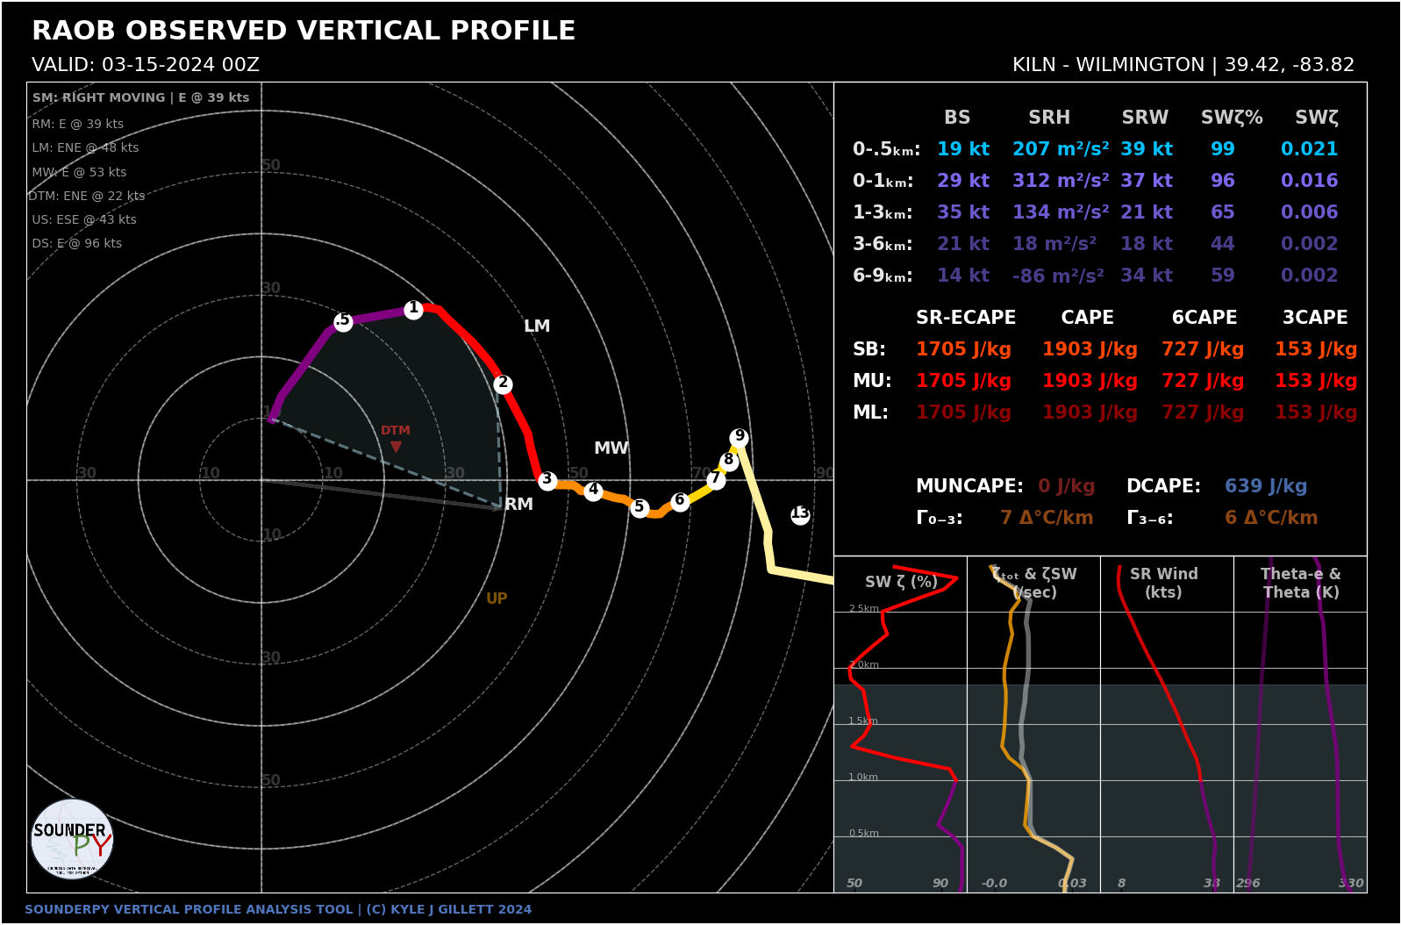Screen dimensions: 1401x925
Task: Click the US: ESE @ 43 kts line
Action: click(84, 219)
